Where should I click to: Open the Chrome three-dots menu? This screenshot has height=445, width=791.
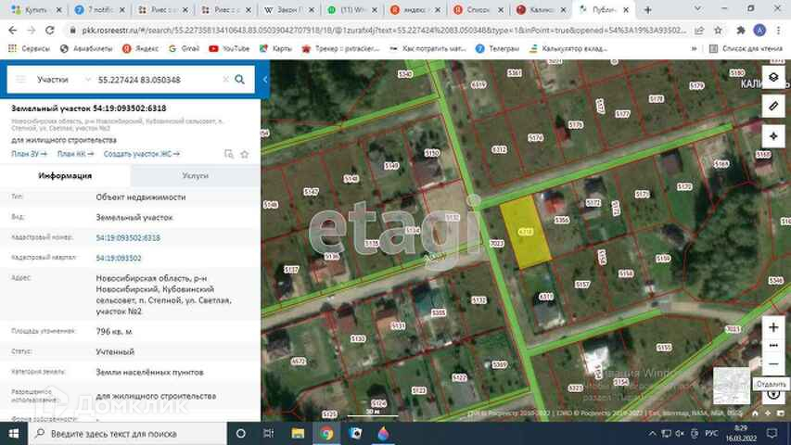click(x=779, y=31)
